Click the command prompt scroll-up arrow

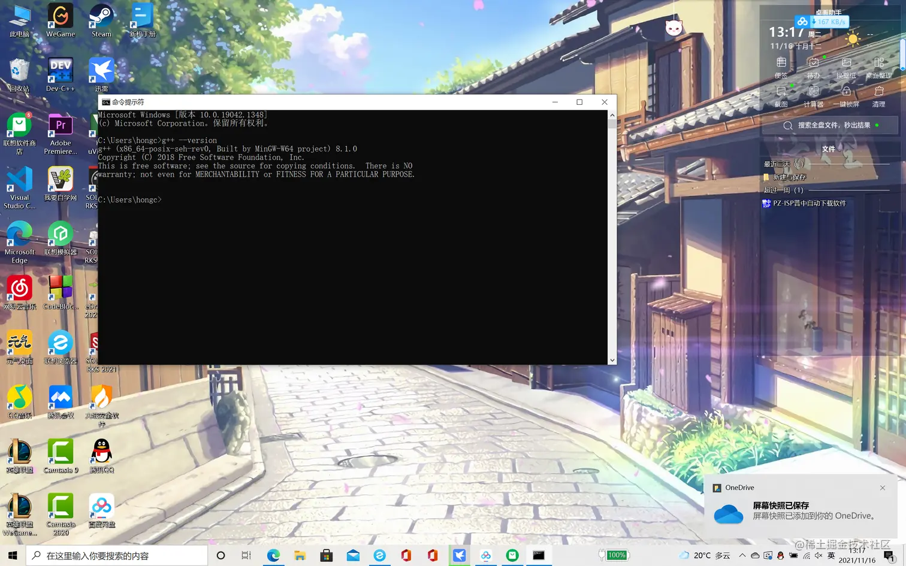pos(612,115)
